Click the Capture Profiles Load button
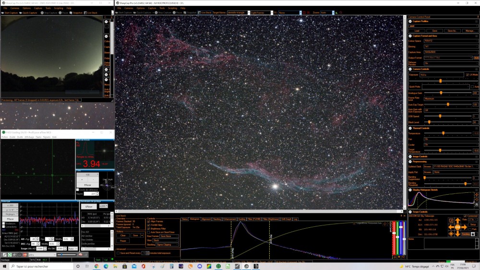Viewport: 480px width, 270px height. [x=417, y=31]
